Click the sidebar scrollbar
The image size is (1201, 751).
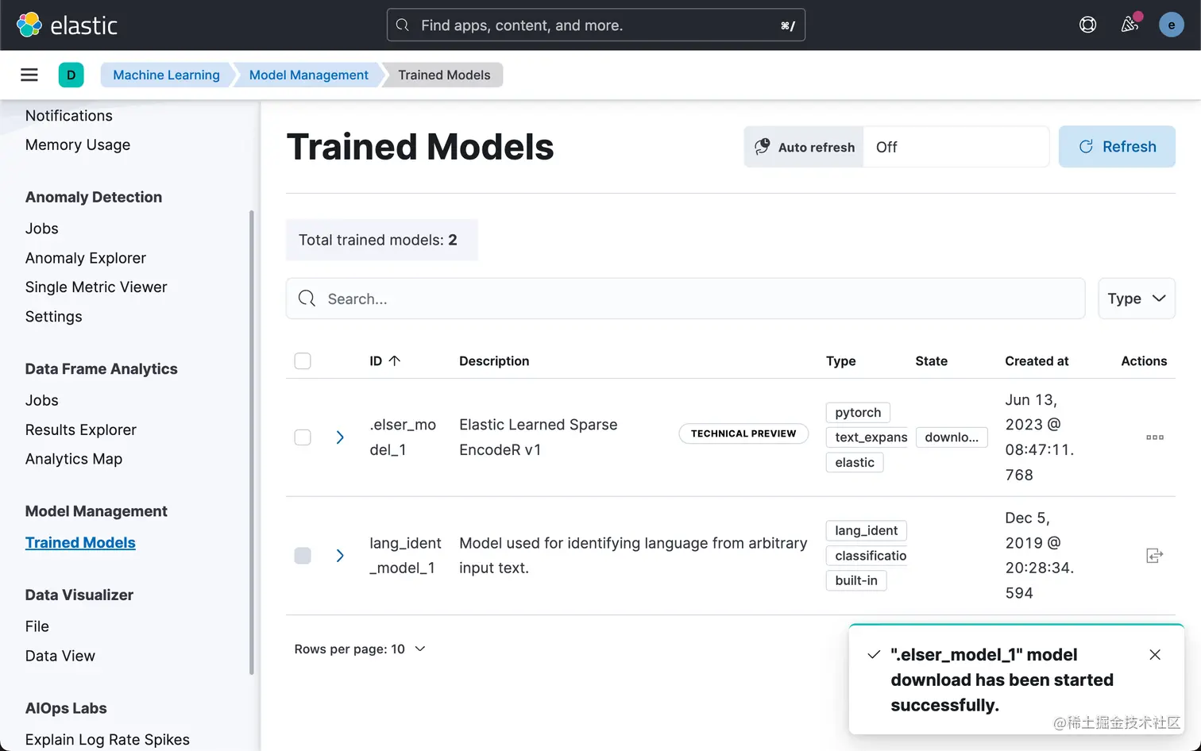point(252,442)
